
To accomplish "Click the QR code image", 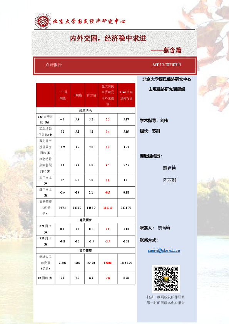I will [166, 279].
